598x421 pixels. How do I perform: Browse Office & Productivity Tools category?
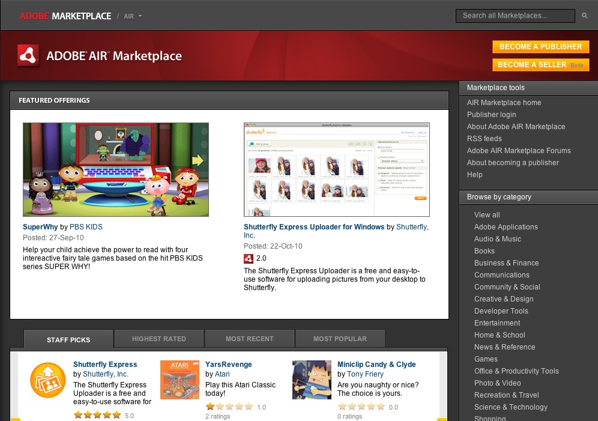[x=516, y=371]
